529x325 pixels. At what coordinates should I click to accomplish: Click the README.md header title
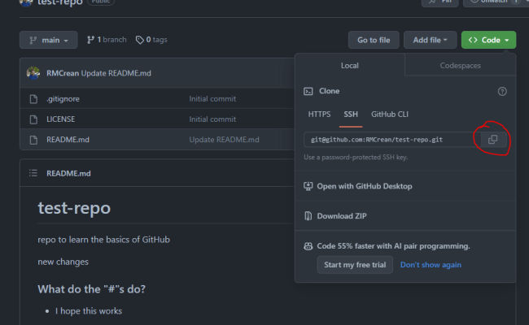[x=68, y=173]
